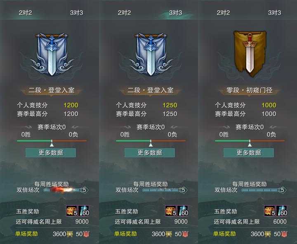Click the red shield icon next to 50 in the right panel

(284, 234)
